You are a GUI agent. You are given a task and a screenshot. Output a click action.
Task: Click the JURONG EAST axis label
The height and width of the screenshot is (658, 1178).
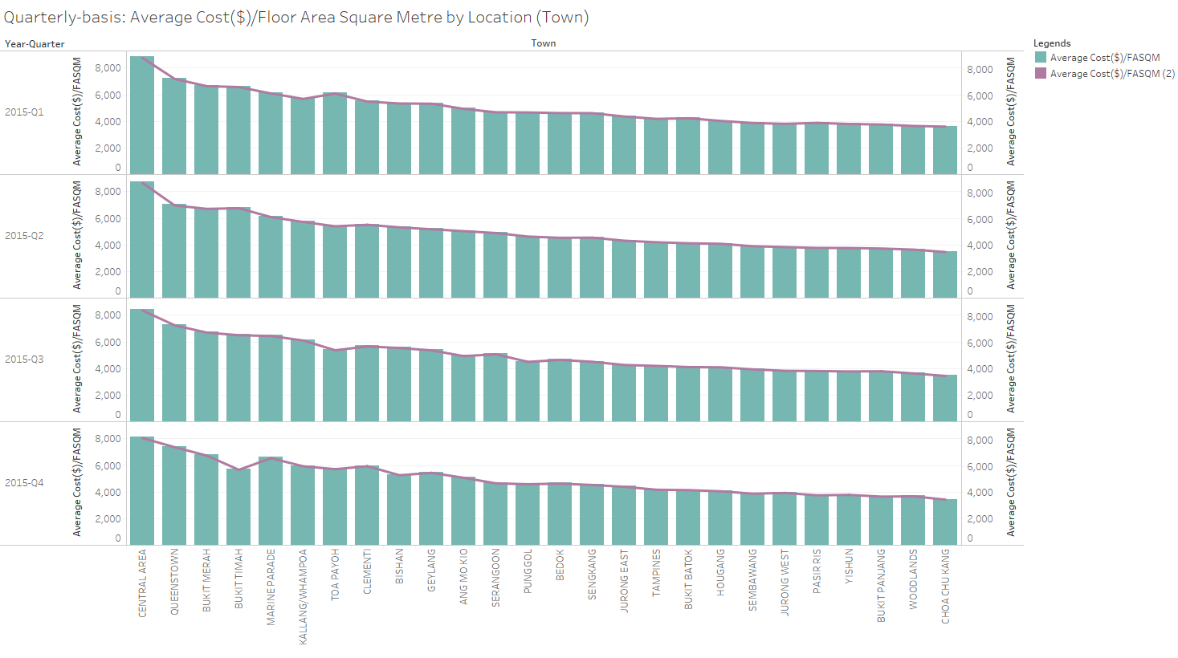point(624,581)
